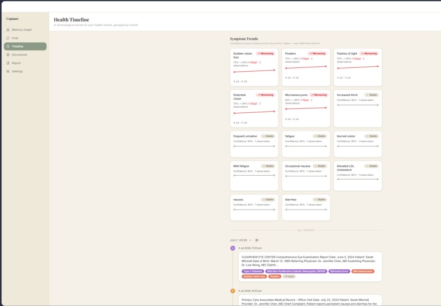
Task: Click the Distorted vision card title
Action: pos(239,96)
